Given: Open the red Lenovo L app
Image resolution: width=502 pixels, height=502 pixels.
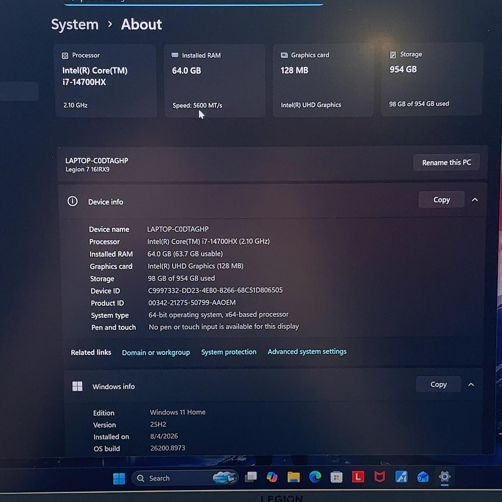Looking at the screenshot, I should [358, 477].
